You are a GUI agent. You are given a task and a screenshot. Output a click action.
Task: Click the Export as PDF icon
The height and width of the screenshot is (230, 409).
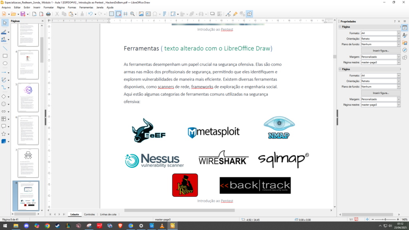click(41, 14)
